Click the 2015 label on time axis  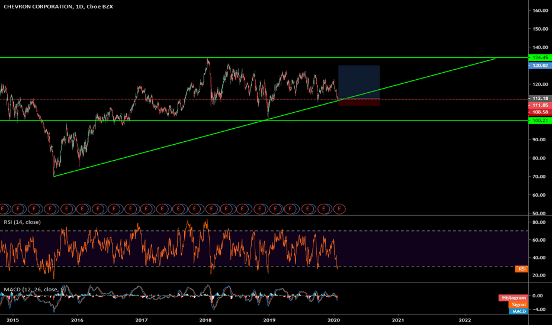tap(12, 320)
